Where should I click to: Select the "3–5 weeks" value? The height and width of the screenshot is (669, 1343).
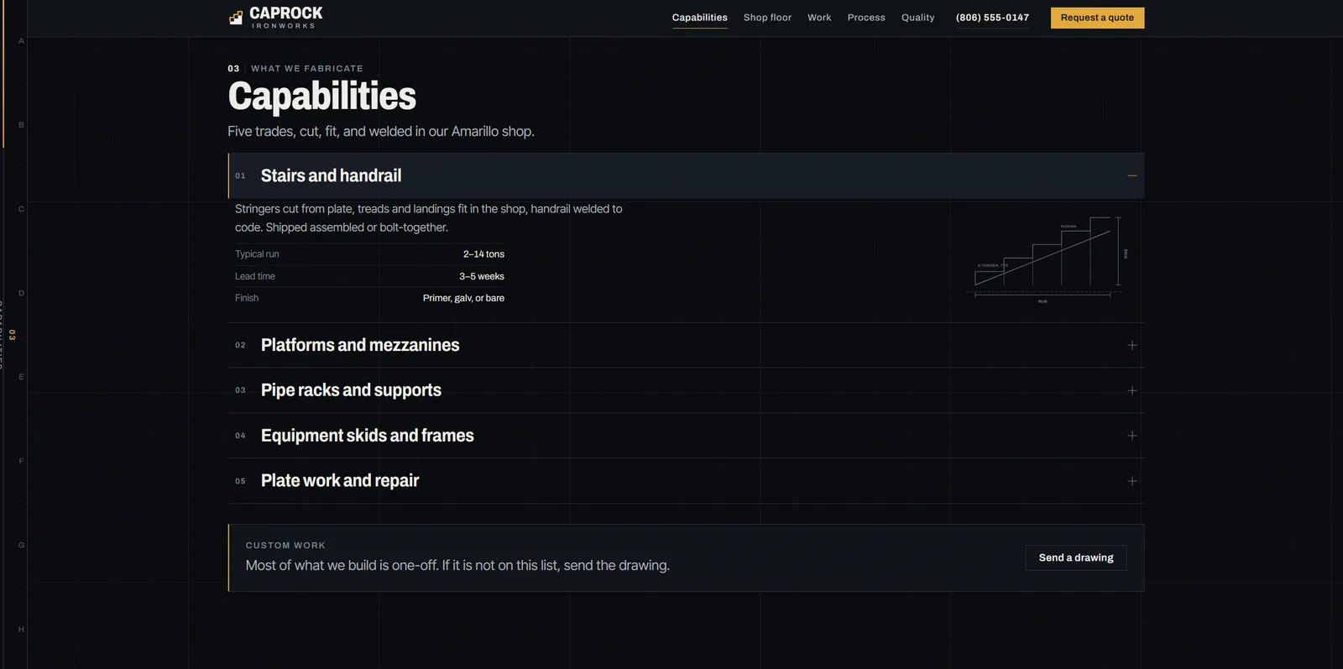point(482,276)
